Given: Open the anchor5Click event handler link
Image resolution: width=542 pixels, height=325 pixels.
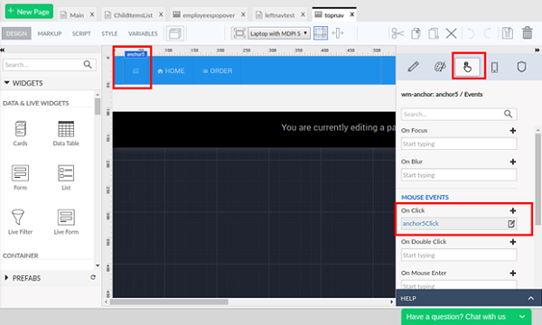Looking at the screenshot, I should [x=421, y=224].
